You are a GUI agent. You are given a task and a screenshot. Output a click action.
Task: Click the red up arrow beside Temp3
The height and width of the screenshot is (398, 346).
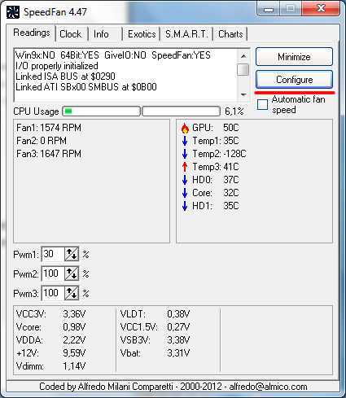[x=185, y=167]
